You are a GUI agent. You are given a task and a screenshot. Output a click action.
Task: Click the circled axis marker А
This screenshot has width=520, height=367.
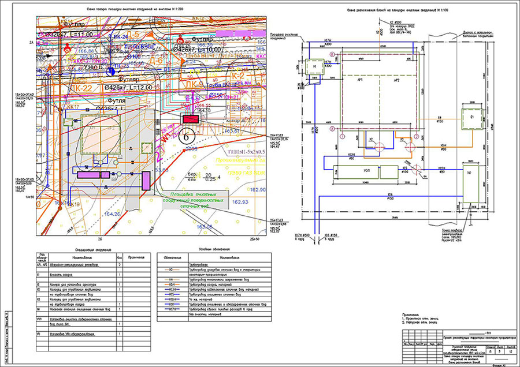(x=331, y=128)
